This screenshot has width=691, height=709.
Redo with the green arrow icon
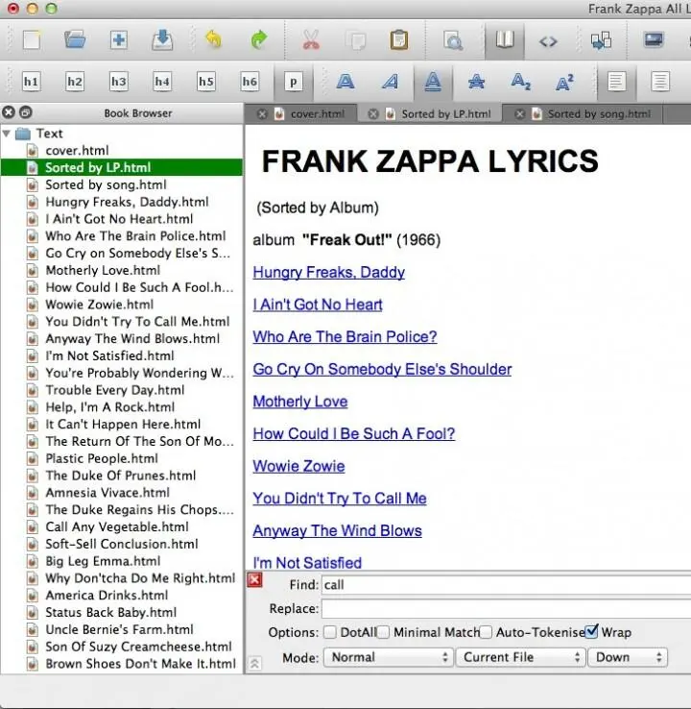[x=259, y=39]
